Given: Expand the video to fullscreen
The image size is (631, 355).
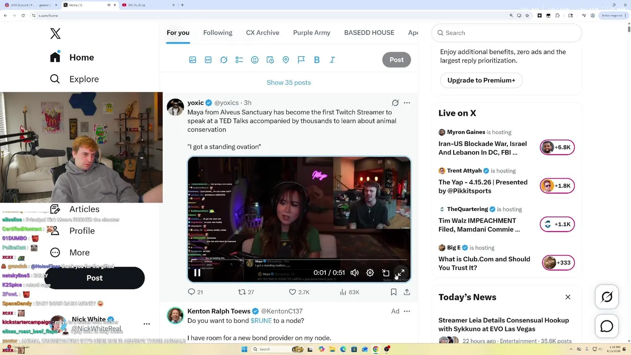Looking at the screenshot, I should 401,273.
